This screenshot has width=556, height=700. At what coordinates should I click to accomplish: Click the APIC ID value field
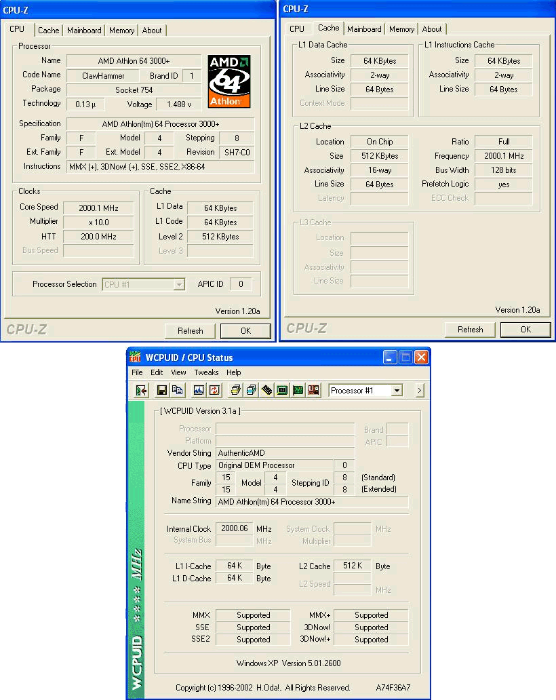coord(241,284)
